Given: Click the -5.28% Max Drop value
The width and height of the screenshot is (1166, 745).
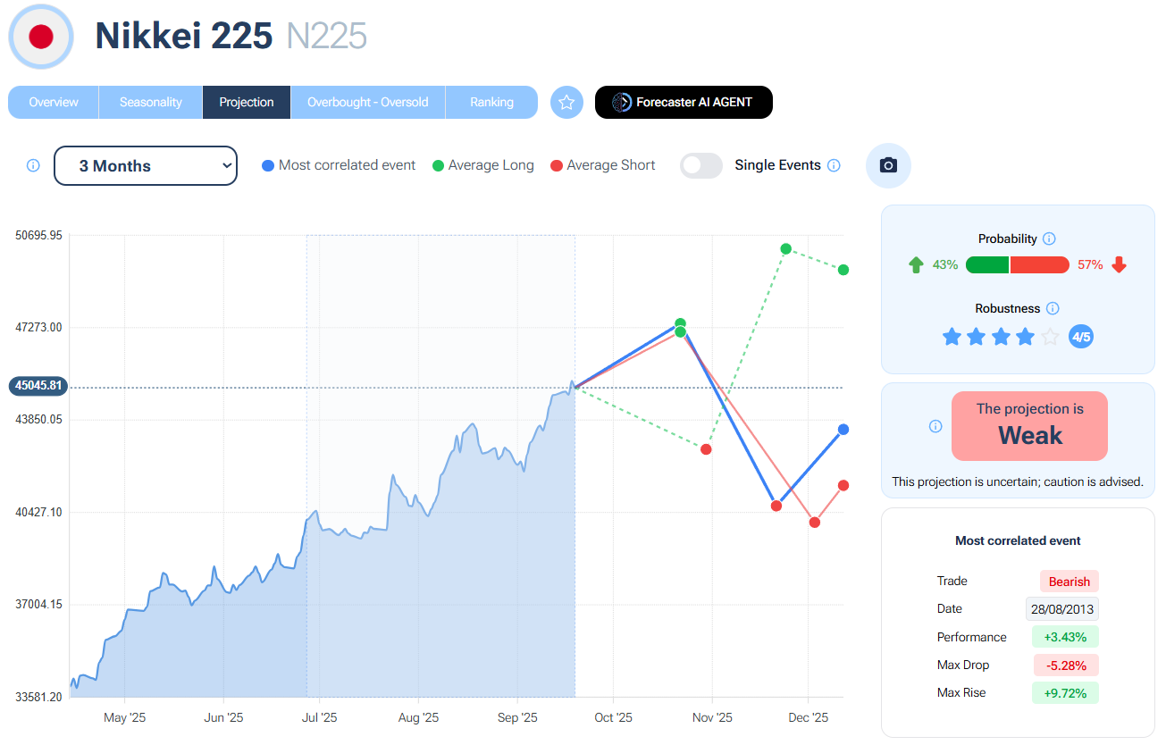Looking at the screenshot, I should (1067, 665).
